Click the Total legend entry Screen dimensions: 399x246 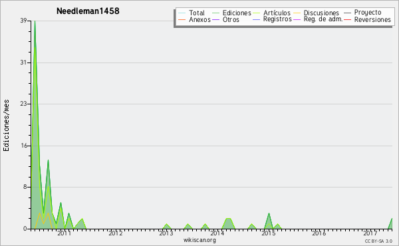[196, 13]
